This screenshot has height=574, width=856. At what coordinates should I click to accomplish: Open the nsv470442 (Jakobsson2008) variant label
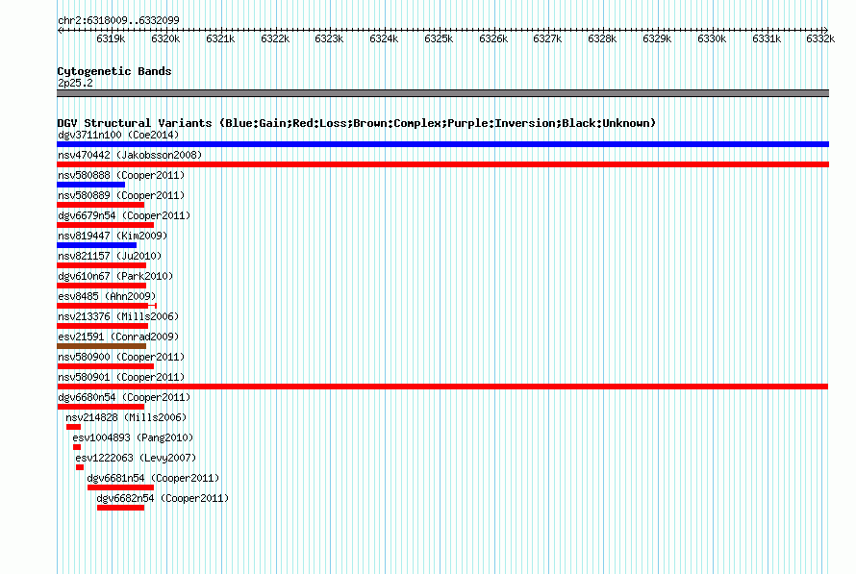coord(130,155)
